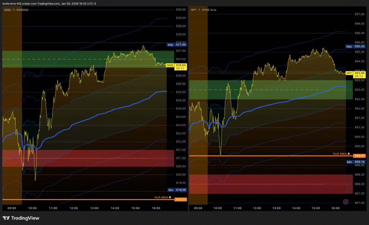Click 693,00 on the SPY price axis

click(x=359, y=90)
